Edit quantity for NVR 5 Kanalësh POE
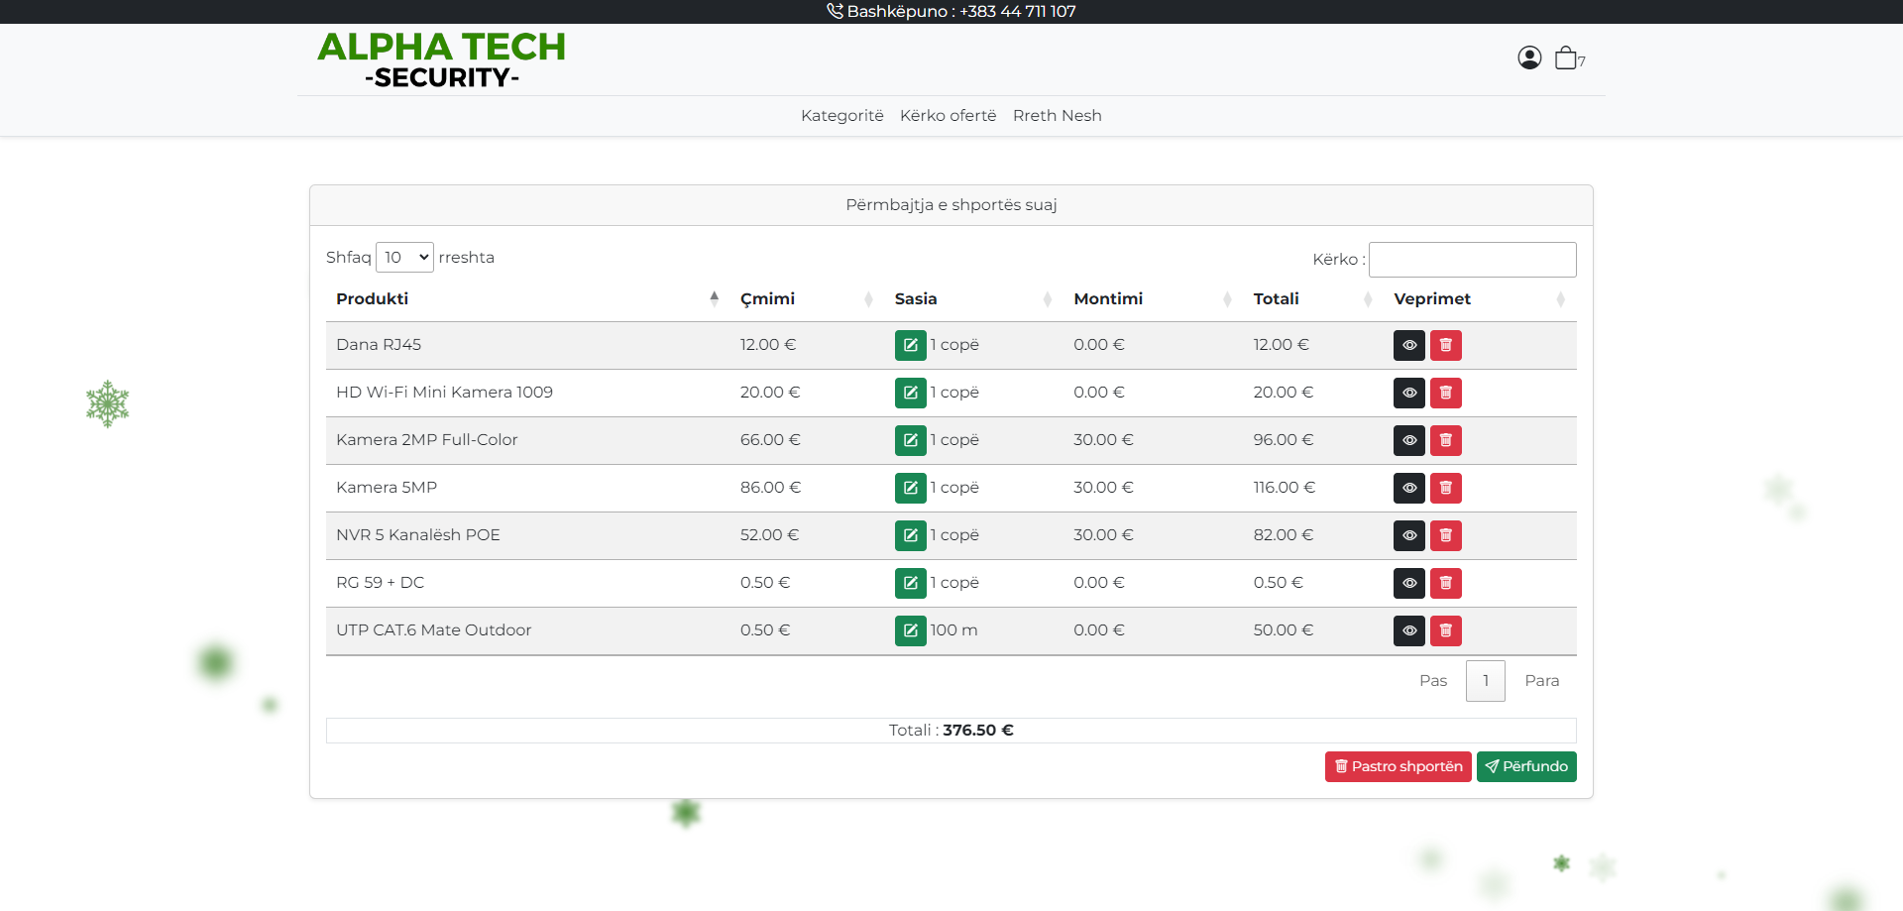Image resolution: width=1903 pixels, height=911 pixels. (x=910, y=535)
